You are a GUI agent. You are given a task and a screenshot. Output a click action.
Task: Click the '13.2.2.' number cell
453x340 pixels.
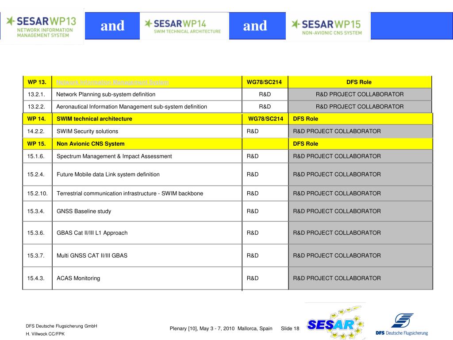[36, 107]
